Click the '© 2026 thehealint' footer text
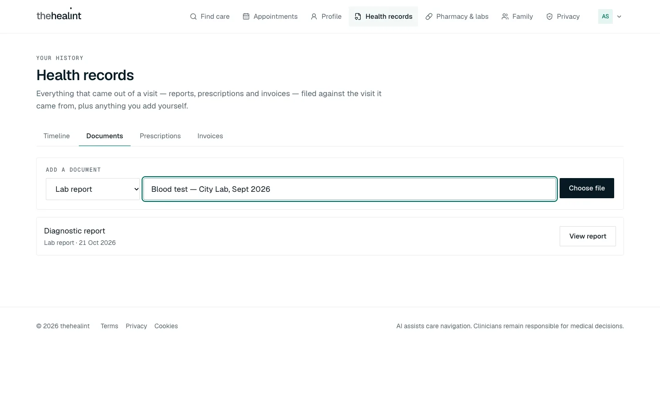Screen dimensions: 660x412 point(63,326)
